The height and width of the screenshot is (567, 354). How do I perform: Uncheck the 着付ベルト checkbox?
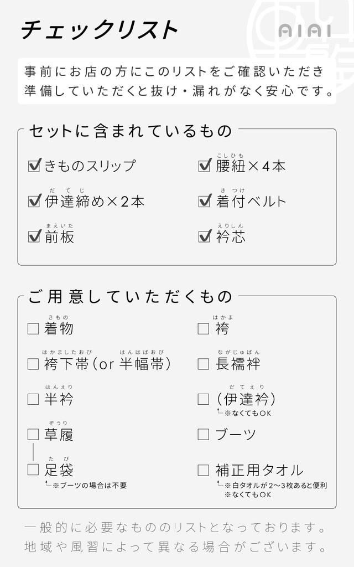click(x=205, y=200)
